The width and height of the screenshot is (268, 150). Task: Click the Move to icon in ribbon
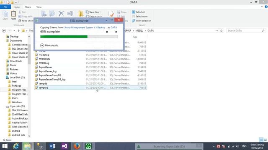44,14
